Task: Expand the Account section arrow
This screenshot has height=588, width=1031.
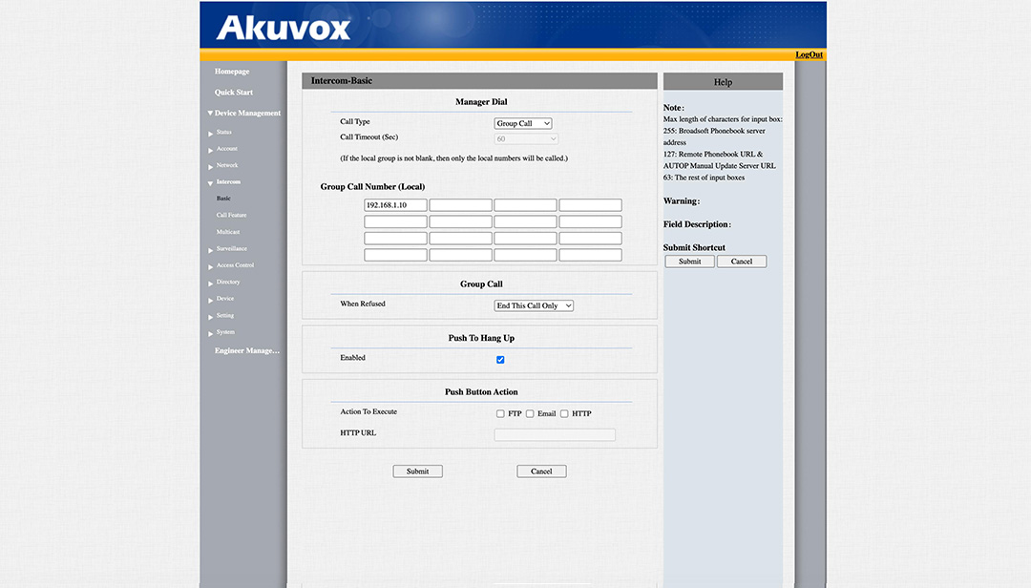Action: pos(211,150)
